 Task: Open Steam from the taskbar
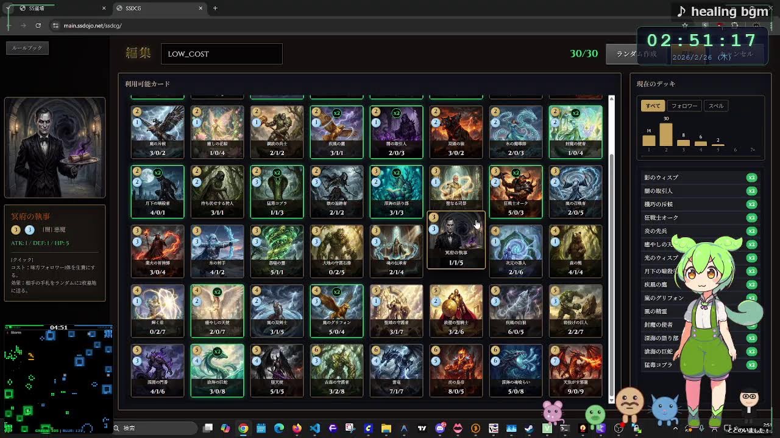(x=529, y=428)
